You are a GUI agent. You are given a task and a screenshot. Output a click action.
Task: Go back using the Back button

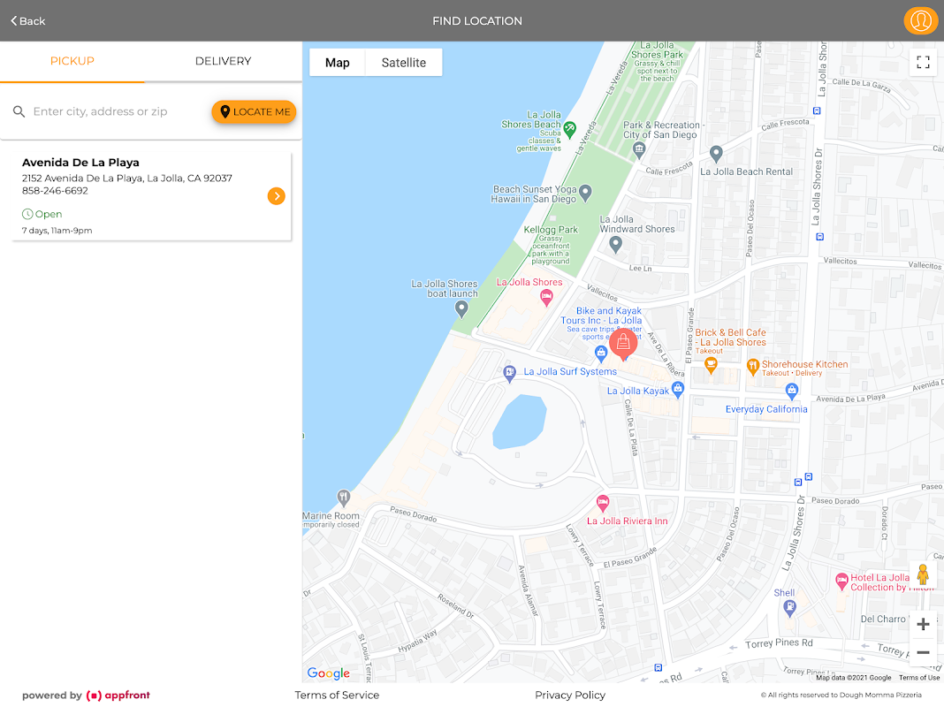tap(27, 20)
